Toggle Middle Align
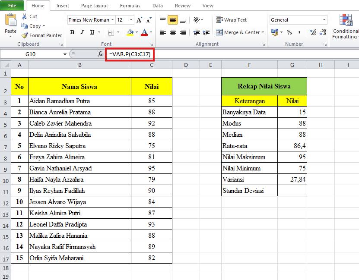The image size is (359, 280). (x=173, y=20)
